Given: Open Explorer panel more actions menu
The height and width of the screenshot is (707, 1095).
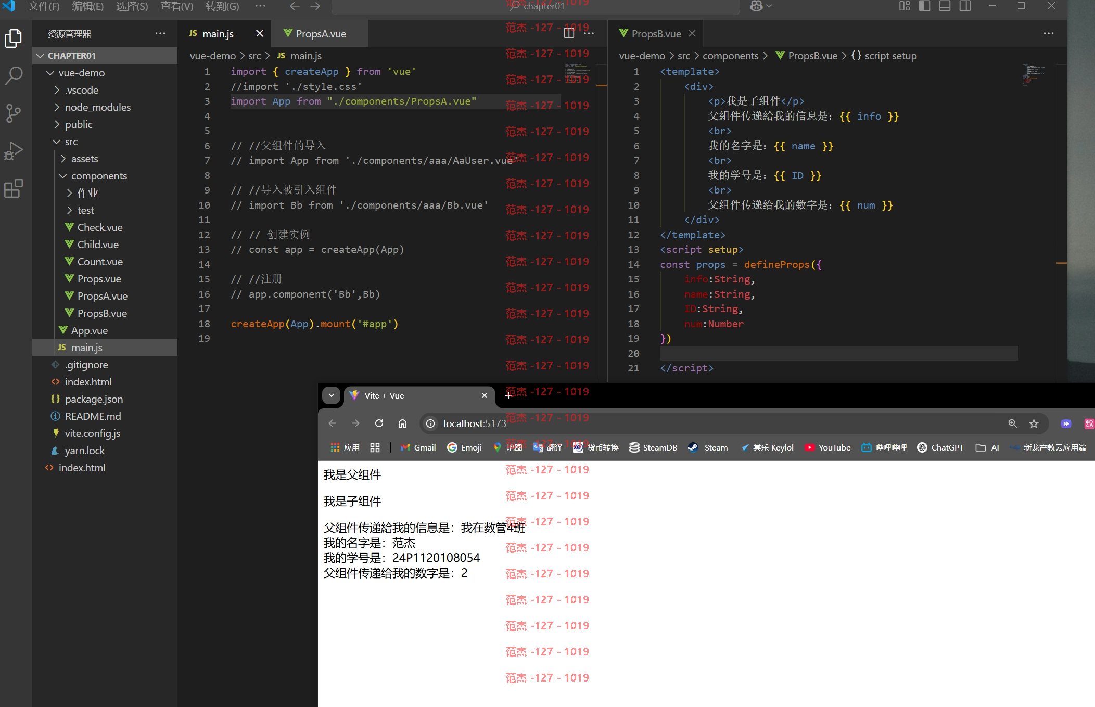Looking at the screenshot, I should pos(160,33).
